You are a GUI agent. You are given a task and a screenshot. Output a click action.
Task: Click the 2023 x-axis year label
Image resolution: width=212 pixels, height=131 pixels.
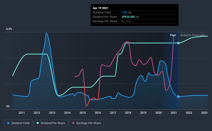tap(204, 113)
